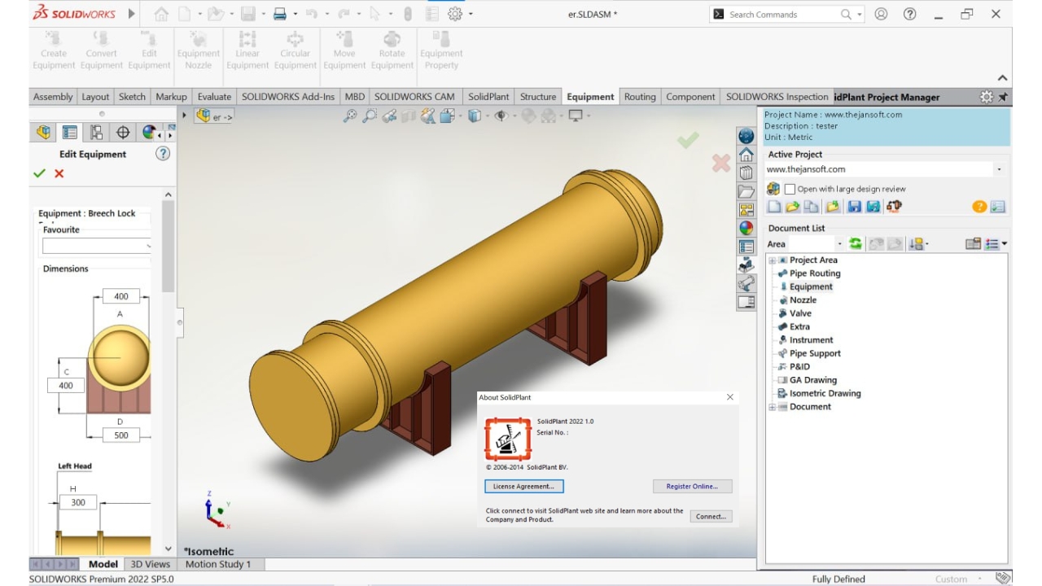Expand the Document tree node

coord(772,407)
